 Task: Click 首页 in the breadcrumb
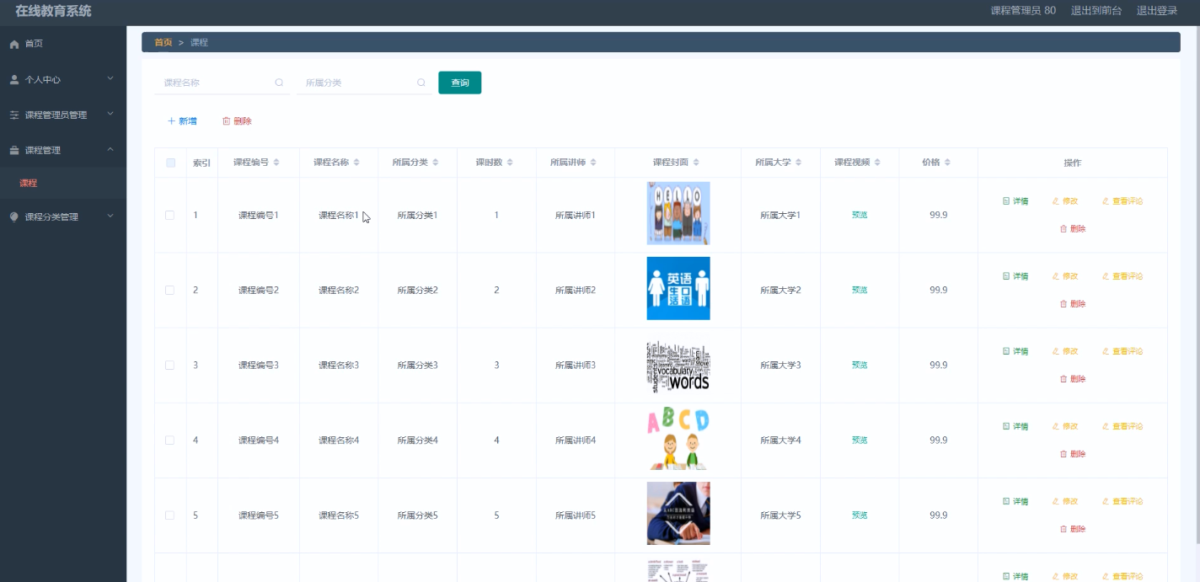tap(163, 42)
